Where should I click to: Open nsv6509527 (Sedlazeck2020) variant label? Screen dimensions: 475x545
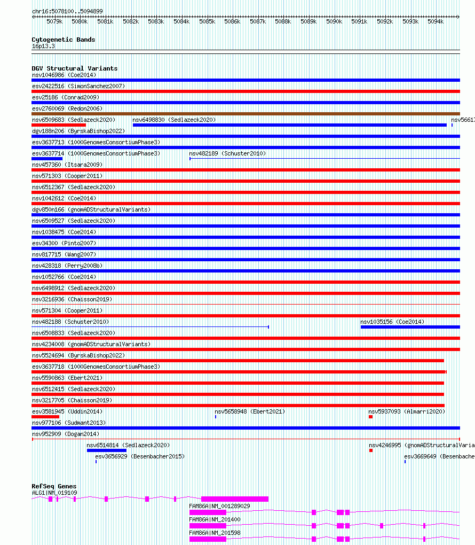(74, 221)
